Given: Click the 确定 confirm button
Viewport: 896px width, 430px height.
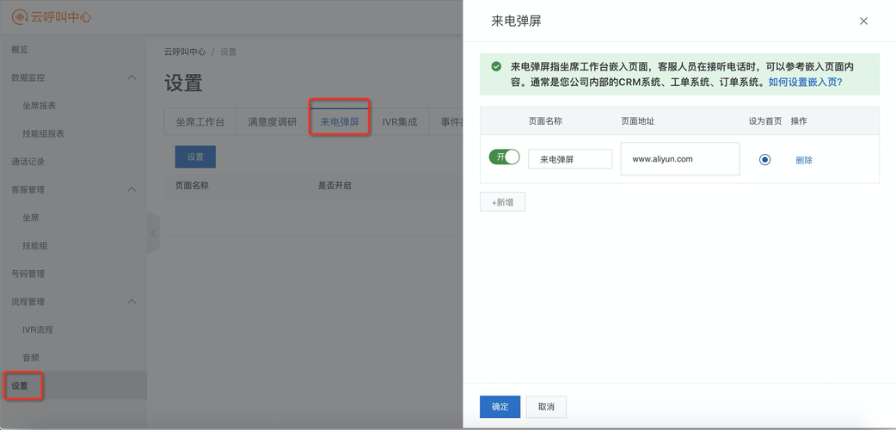Looking at the screenshot, I should pyautogui.click(x=500, y=407).
